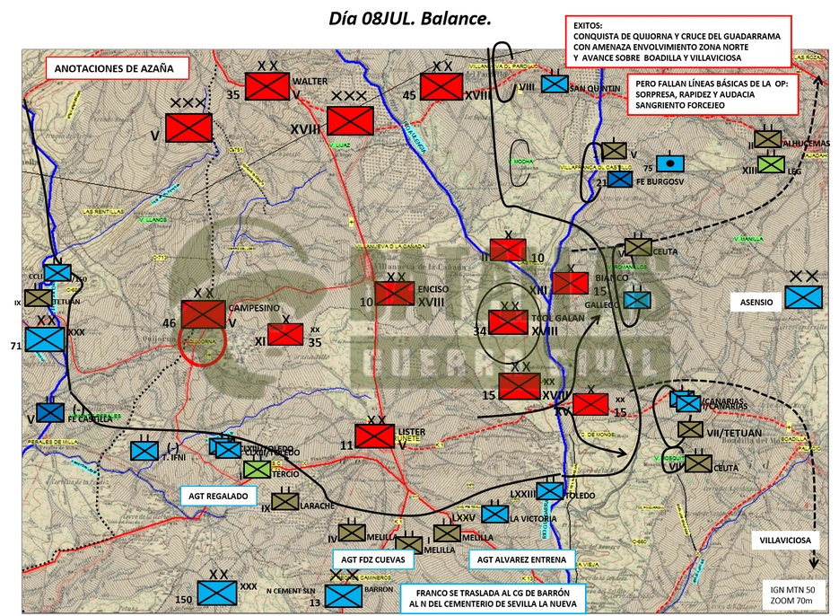Click the blue 71 division symbol
The image size is (839, 616).
coord(45,339)
